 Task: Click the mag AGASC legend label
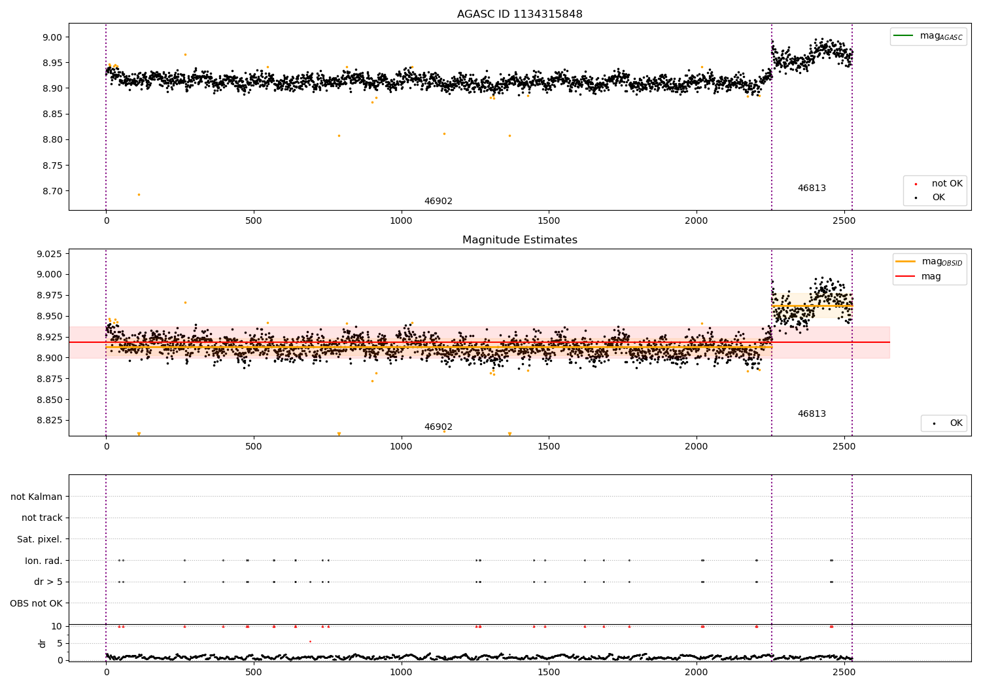coord(941,36)
